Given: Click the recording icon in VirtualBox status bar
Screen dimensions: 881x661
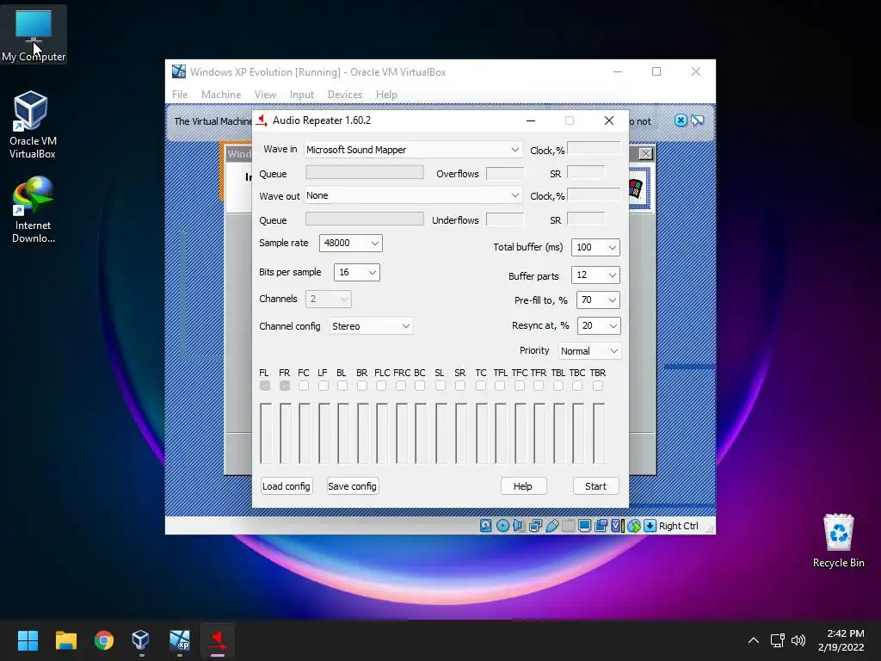Looking at the screenshot, I should point(601,526).
